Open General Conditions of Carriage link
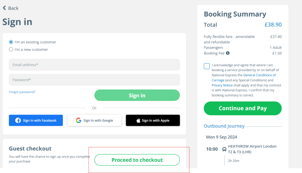Image resolution: width=302 pixels, height=173 pixels. (259, 75)
